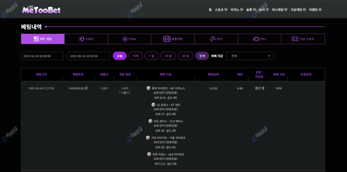This screenshot has height=172, width=347.
Task: Click the gamepad icon on 미니 tab
Action: tap(256, 39)
